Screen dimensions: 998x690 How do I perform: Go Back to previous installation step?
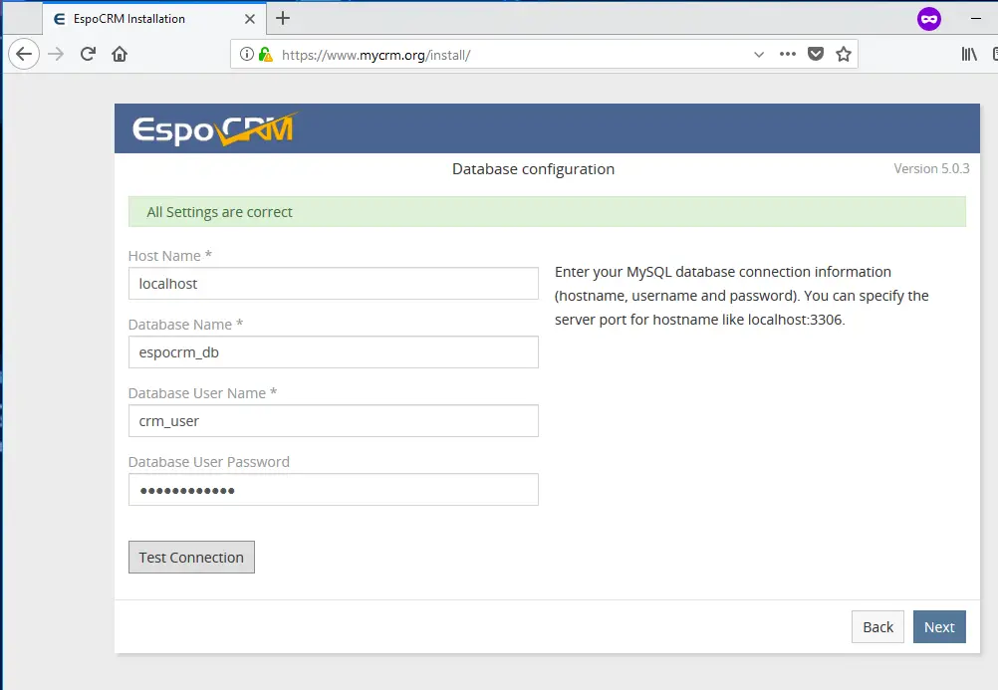coord(877,626)
